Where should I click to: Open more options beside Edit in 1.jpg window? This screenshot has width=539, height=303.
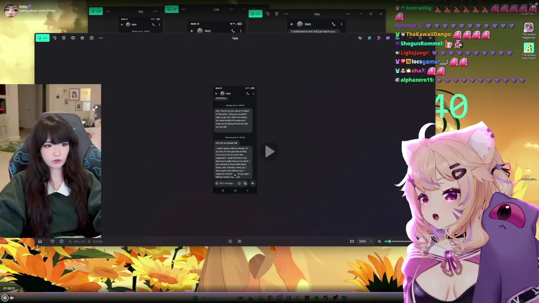click(x=108, y=11)
